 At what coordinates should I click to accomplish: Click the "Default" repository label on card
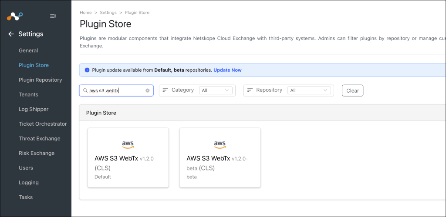tap(103, 177)
